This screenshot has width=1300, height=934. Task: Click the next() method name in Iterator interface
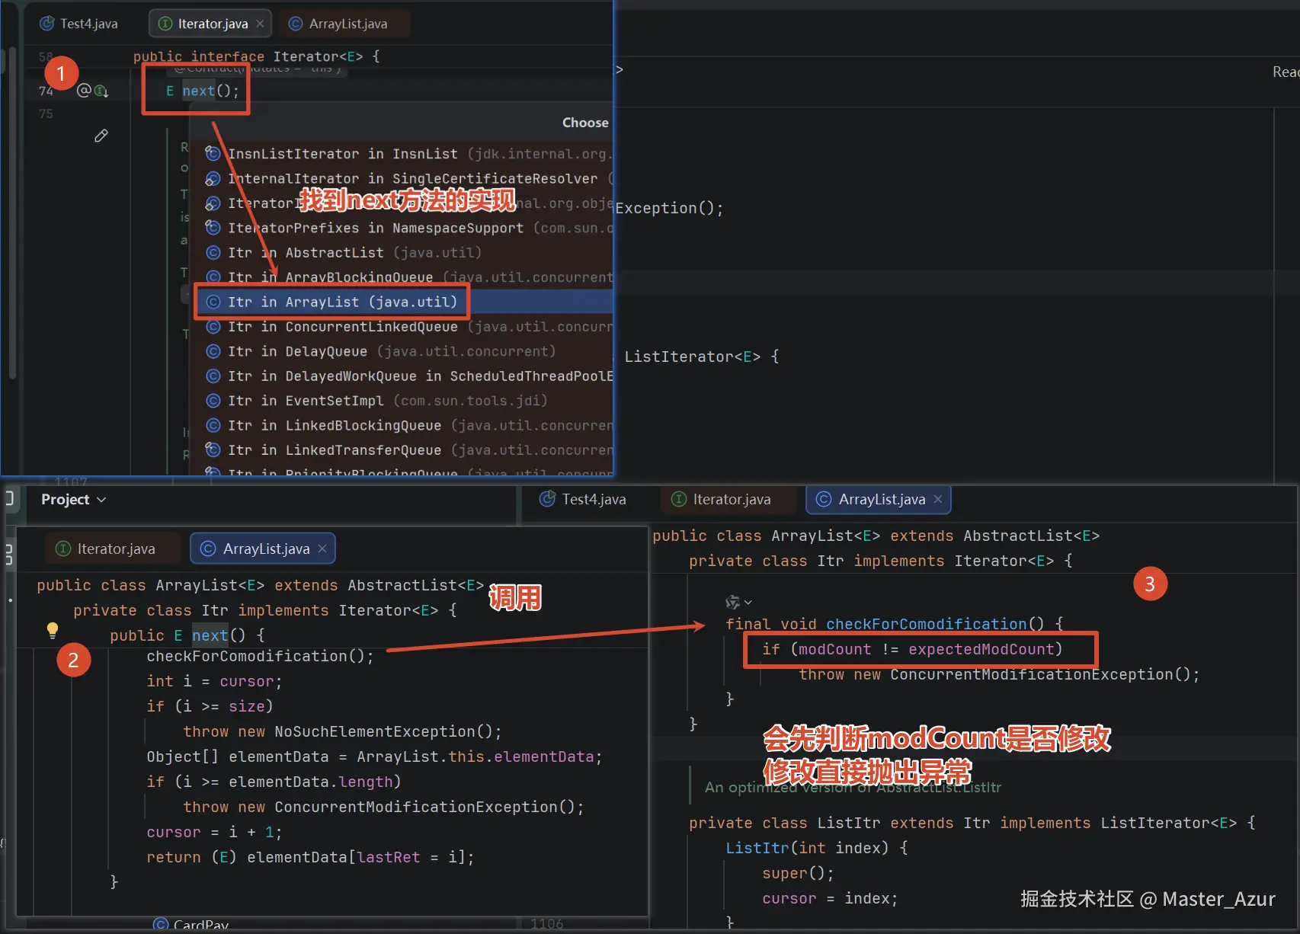click(198, 91)
